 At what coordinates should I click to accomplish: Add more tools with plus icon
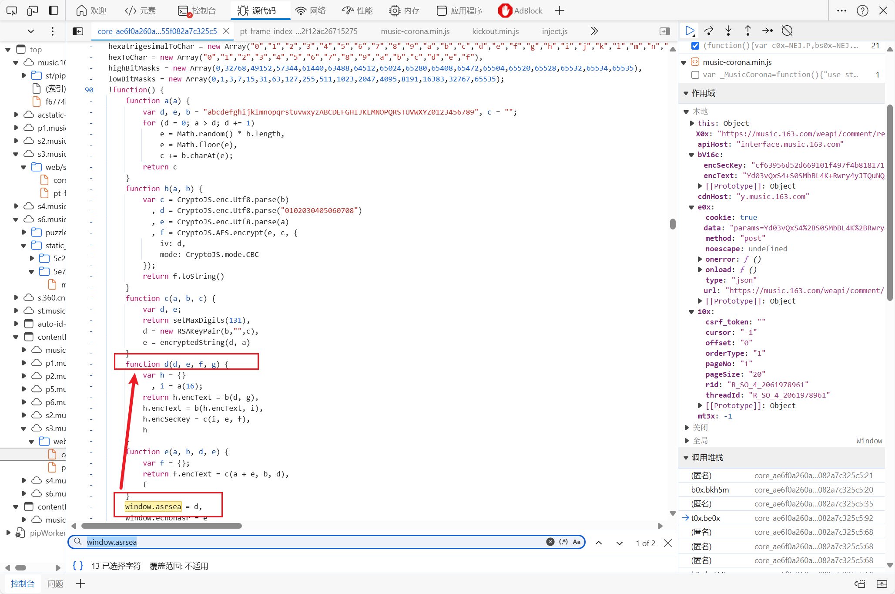[x=560, y=10]
